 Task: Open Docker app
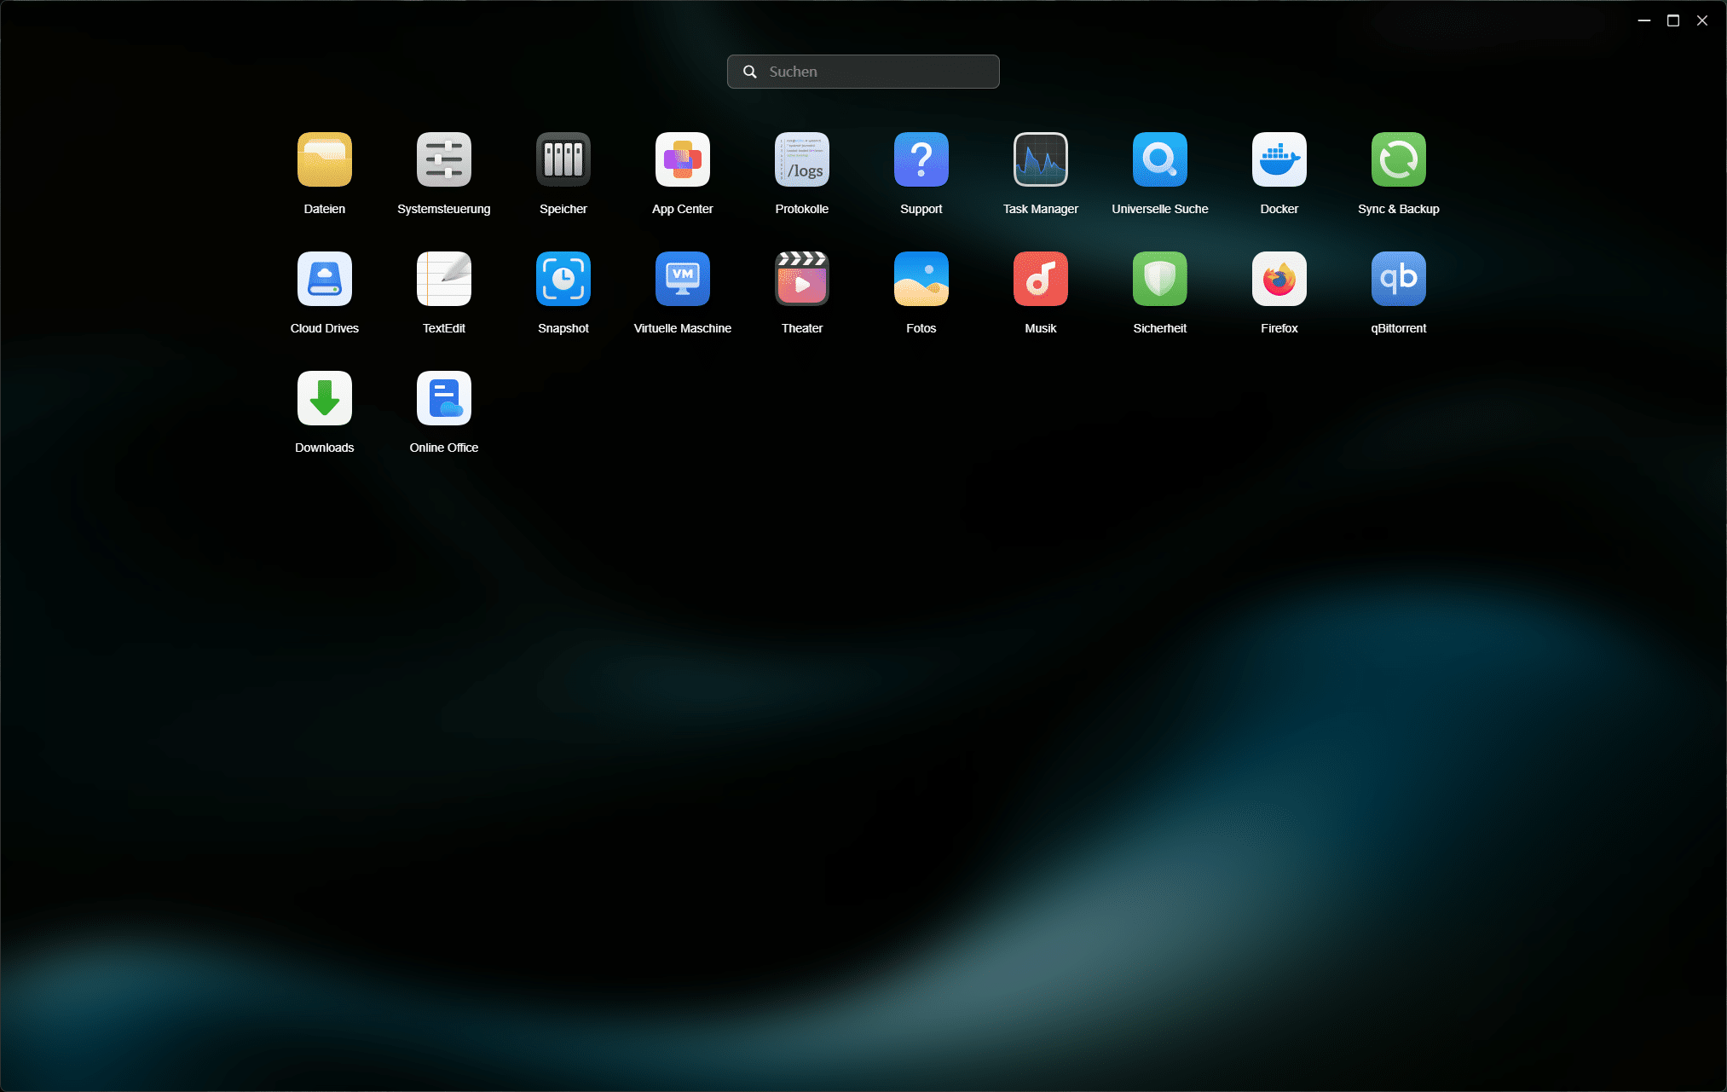(1279, 159)
